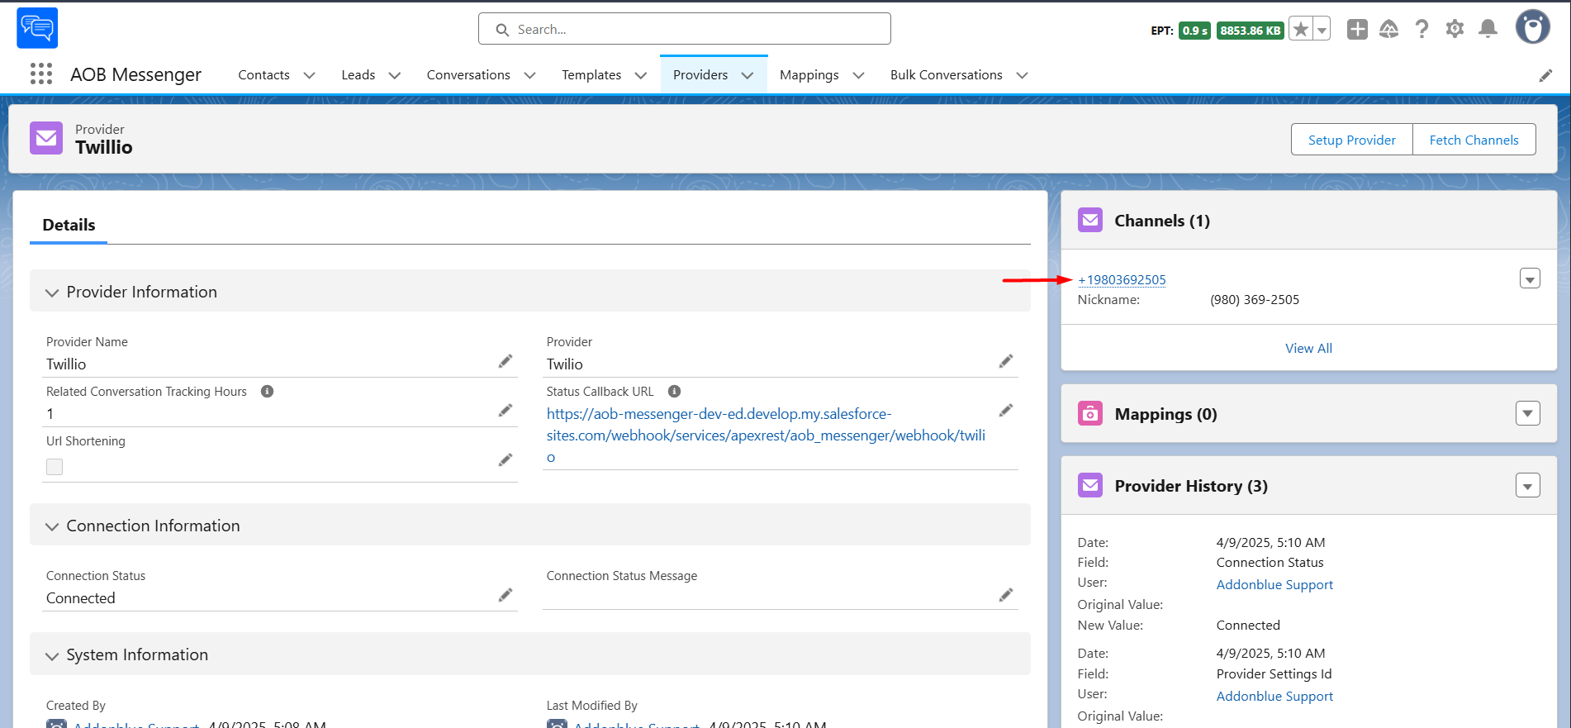This screenshot has width=1571, height=728.
Task: Toggle the Url Shortening checkbox
Action: click(55, 467)
